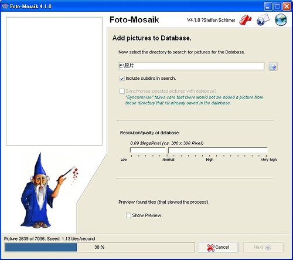Open the email envelope globe icon
The width and height of the screenshot is (293, 260).
263,20
